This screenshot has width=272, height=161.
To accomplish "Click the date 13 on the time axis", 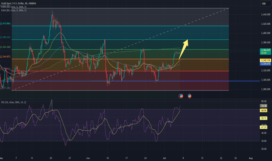I will (32, 158).
